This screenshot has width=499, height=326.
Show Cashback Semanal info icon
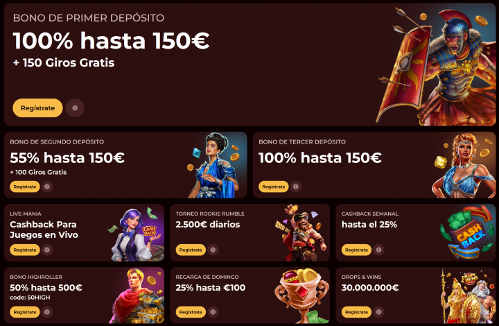pyautogui.click(x=378, y=250)
